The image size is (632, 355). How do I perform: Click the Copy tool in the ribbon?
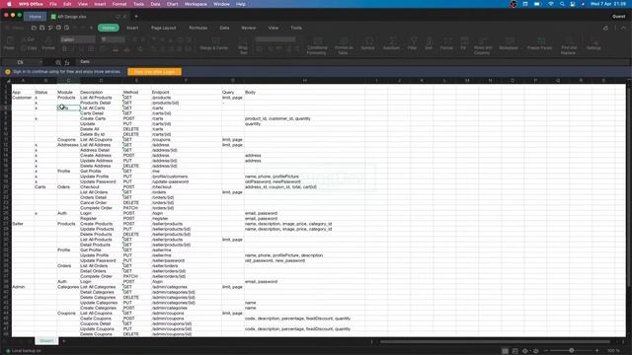29,48
